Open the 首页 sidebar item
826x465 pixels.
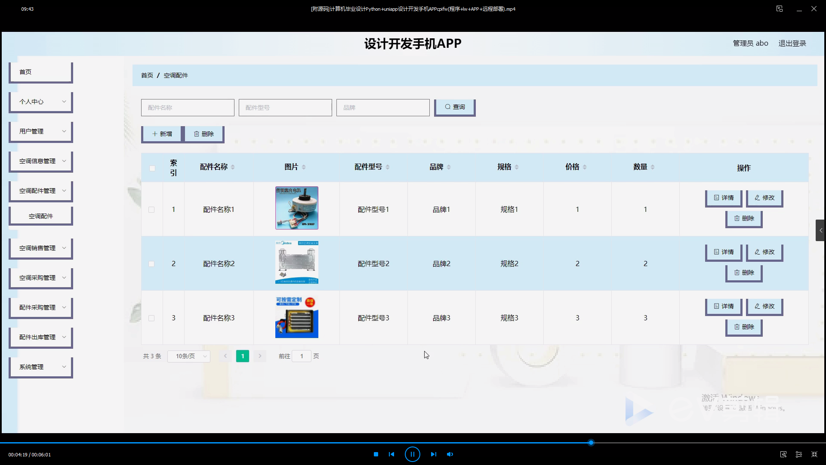41,72
